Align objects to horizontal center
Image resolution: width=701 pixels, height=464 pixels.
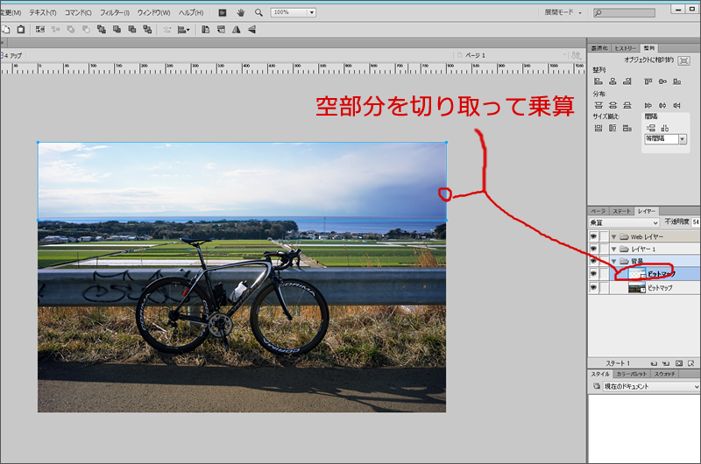[x=612, y=81]
